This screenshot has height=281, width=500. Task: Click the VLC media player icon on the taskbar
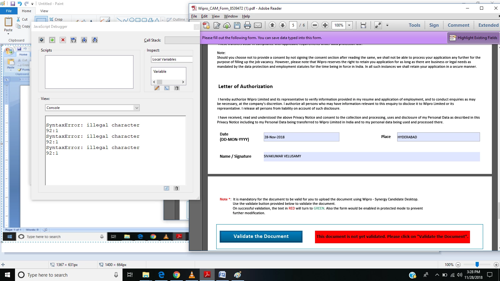click(x=192, y=275)
